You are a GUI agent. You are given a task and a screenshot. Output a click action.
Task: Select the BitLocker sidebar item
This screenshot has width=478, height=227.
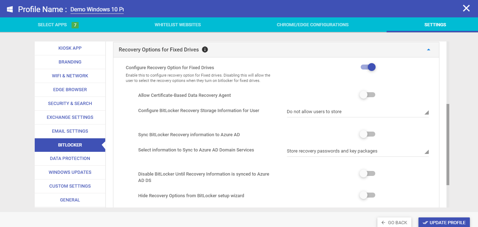[70, 145]
